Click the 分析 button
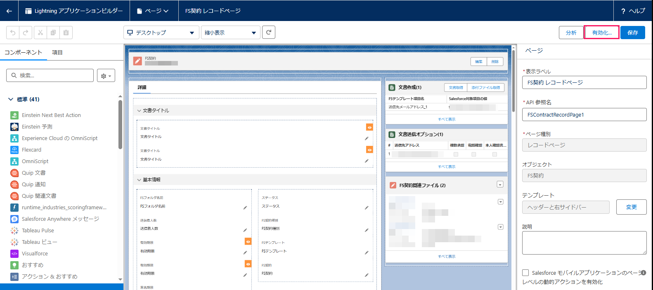Screen dimensions: 653x290 pos(571,33)
